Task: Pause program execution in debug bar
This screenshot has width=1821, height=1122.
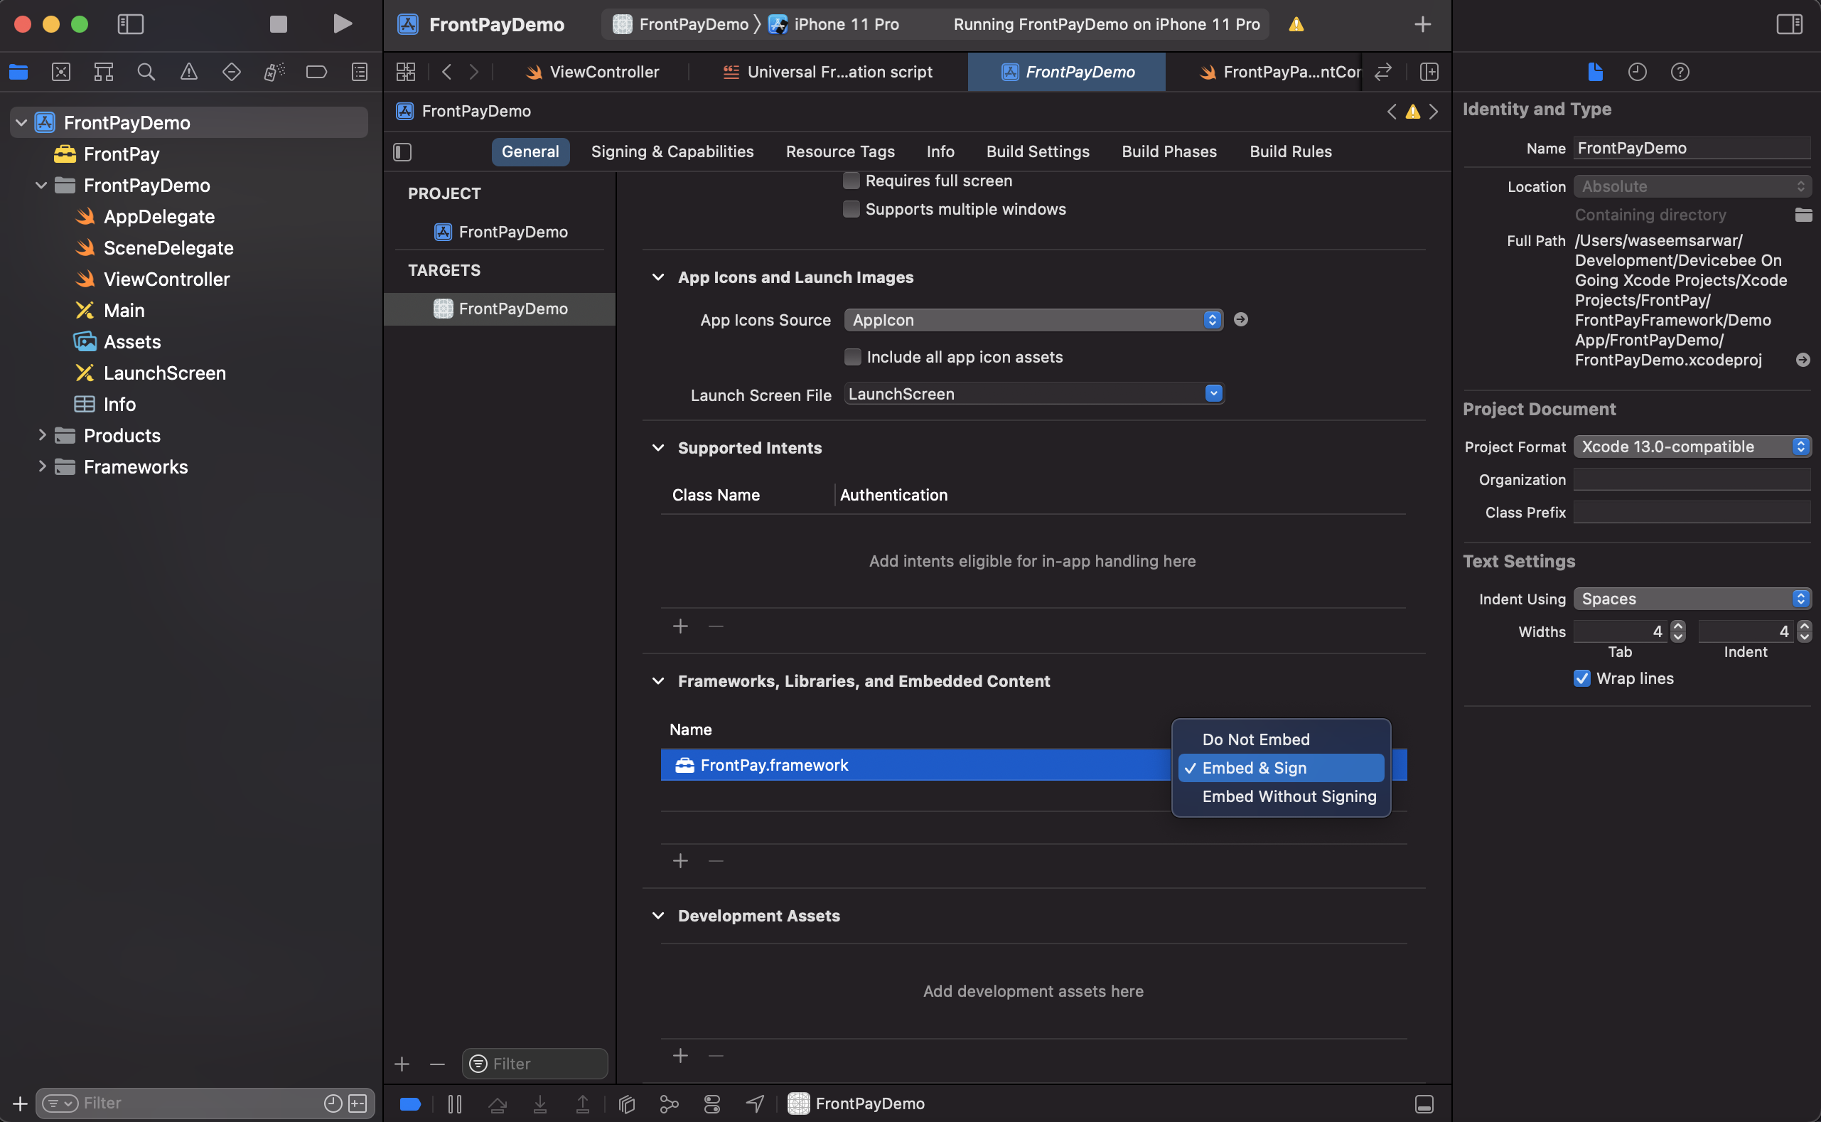Action: (x=455, y=1104)
